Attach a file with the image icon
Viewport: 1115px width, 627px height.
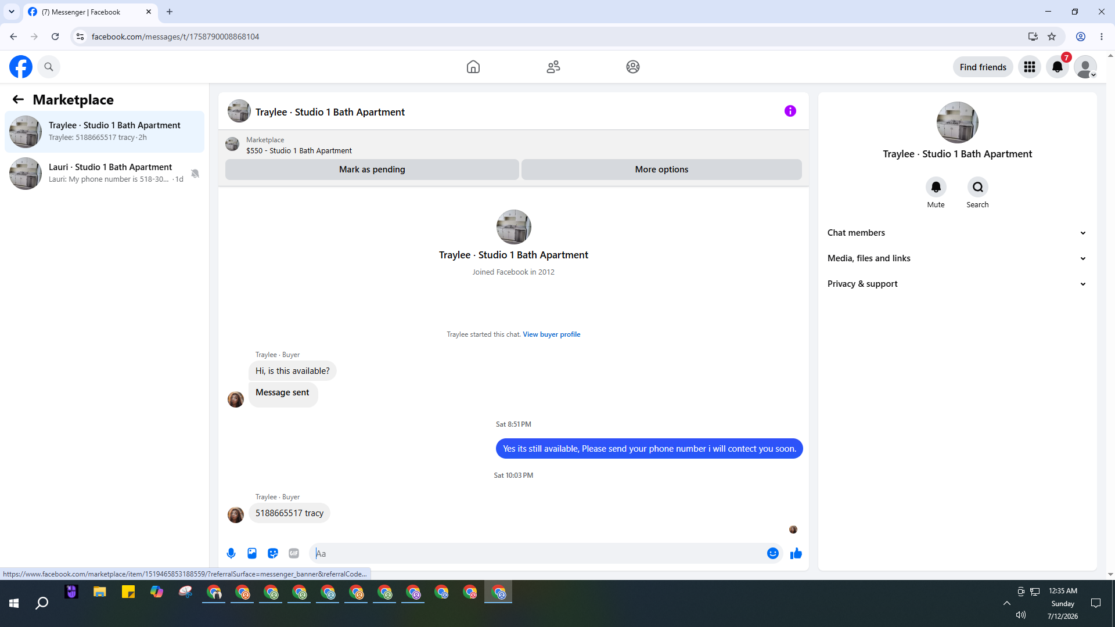pyautogui.click(x=252, y=553)
